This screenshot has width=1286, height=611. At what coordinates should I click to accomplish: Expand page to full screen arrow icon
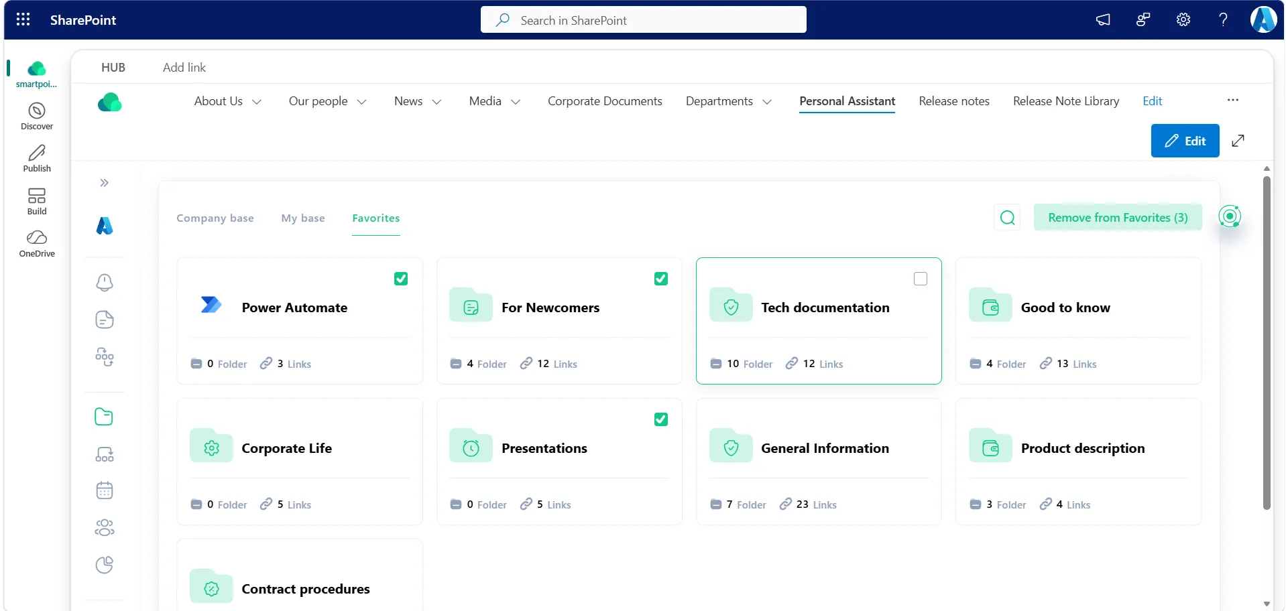1238,141
